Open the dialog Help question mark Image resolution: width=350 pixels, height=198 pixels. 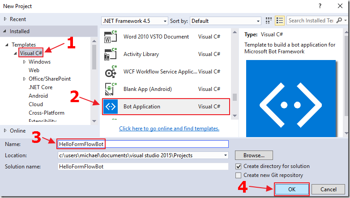[x=320, y=6]
